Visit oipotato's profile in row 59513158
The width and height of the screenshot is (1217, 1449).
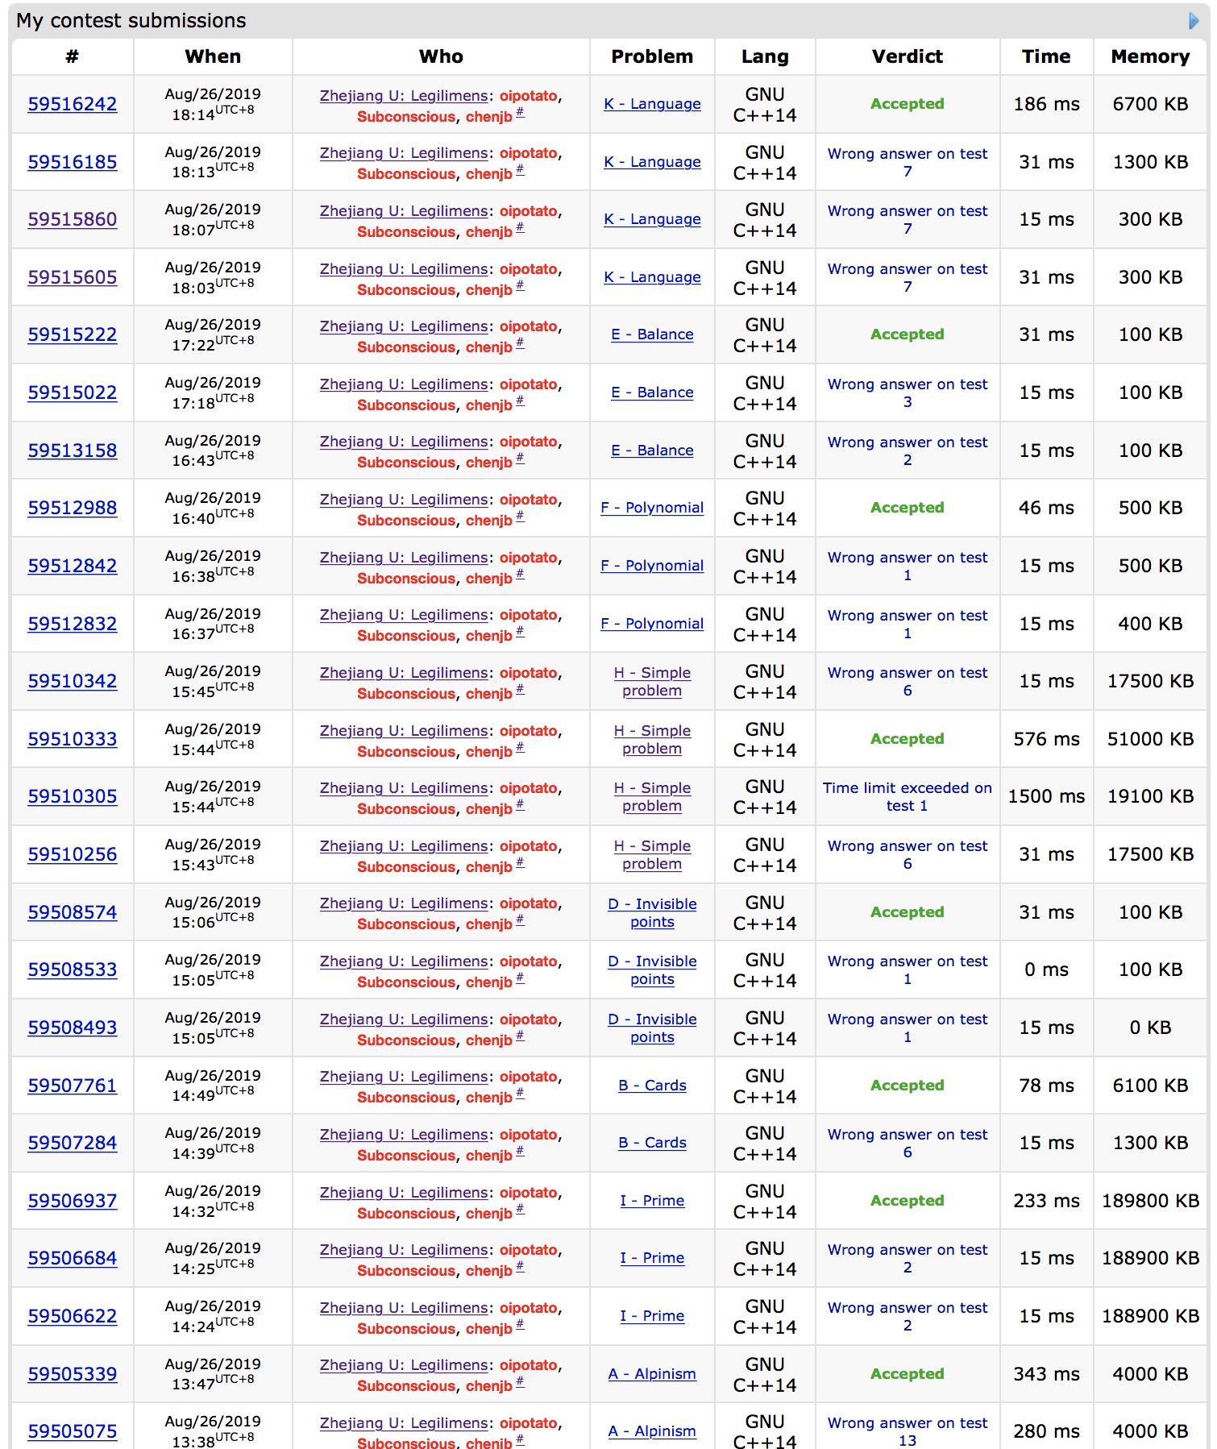[528, 442]
